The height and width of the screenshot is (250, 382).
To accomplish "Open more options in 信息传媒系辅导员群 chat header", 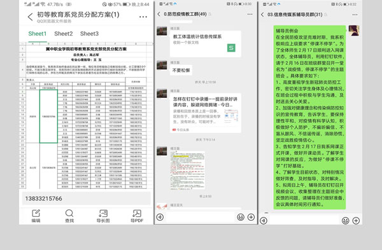I will click(x=355, y=15).
